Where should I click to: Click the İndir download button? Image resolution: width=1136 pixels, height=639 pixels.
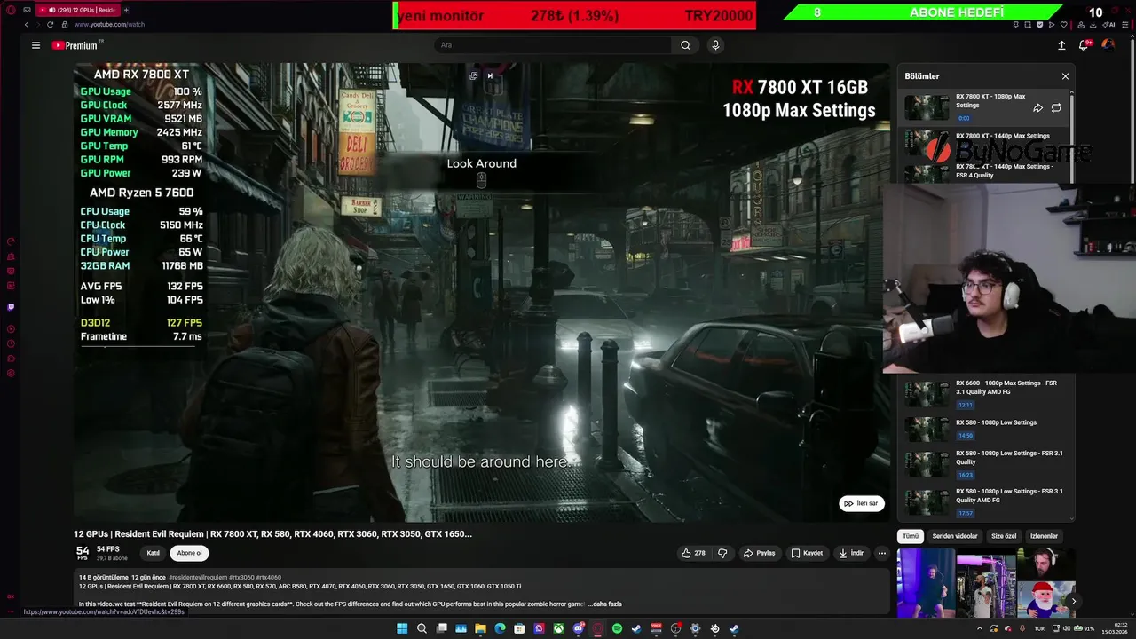850,553
